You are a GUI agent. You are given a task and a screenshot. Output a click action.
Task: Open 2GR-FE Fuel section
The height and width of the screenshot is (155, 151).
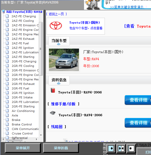click(x=20, y=88)
